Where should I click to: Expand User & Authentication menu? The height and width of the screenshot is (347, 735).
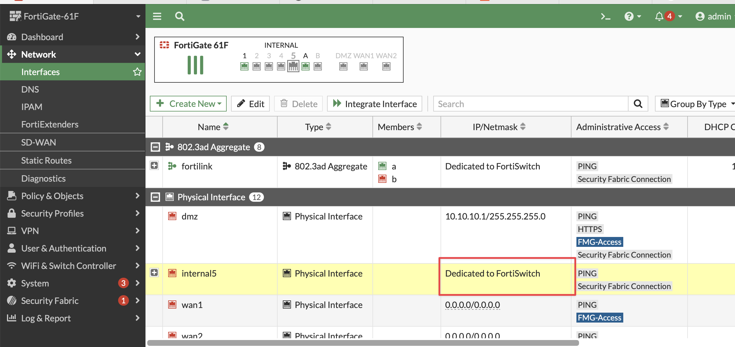pos(73,248)
